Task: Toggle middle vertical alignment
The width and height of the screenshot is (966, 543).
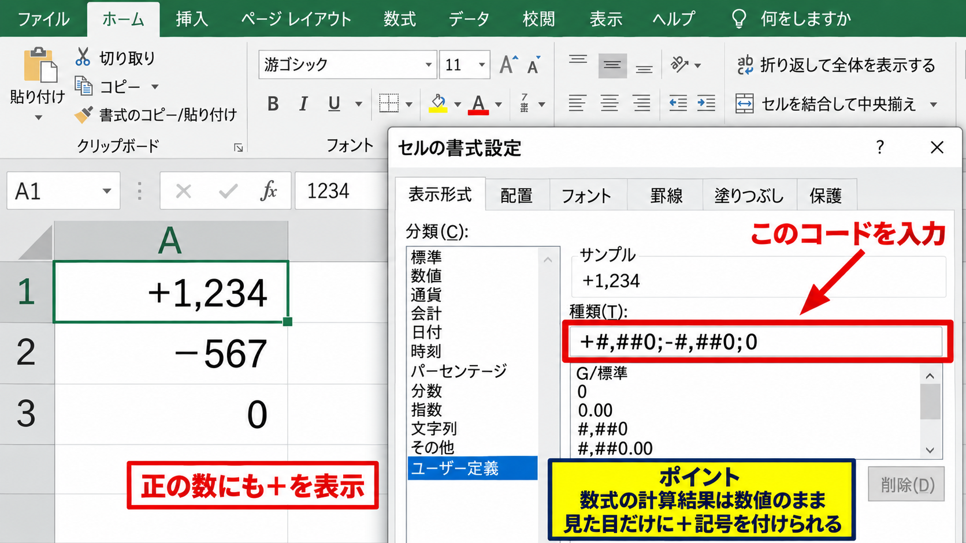Action: 612,66
